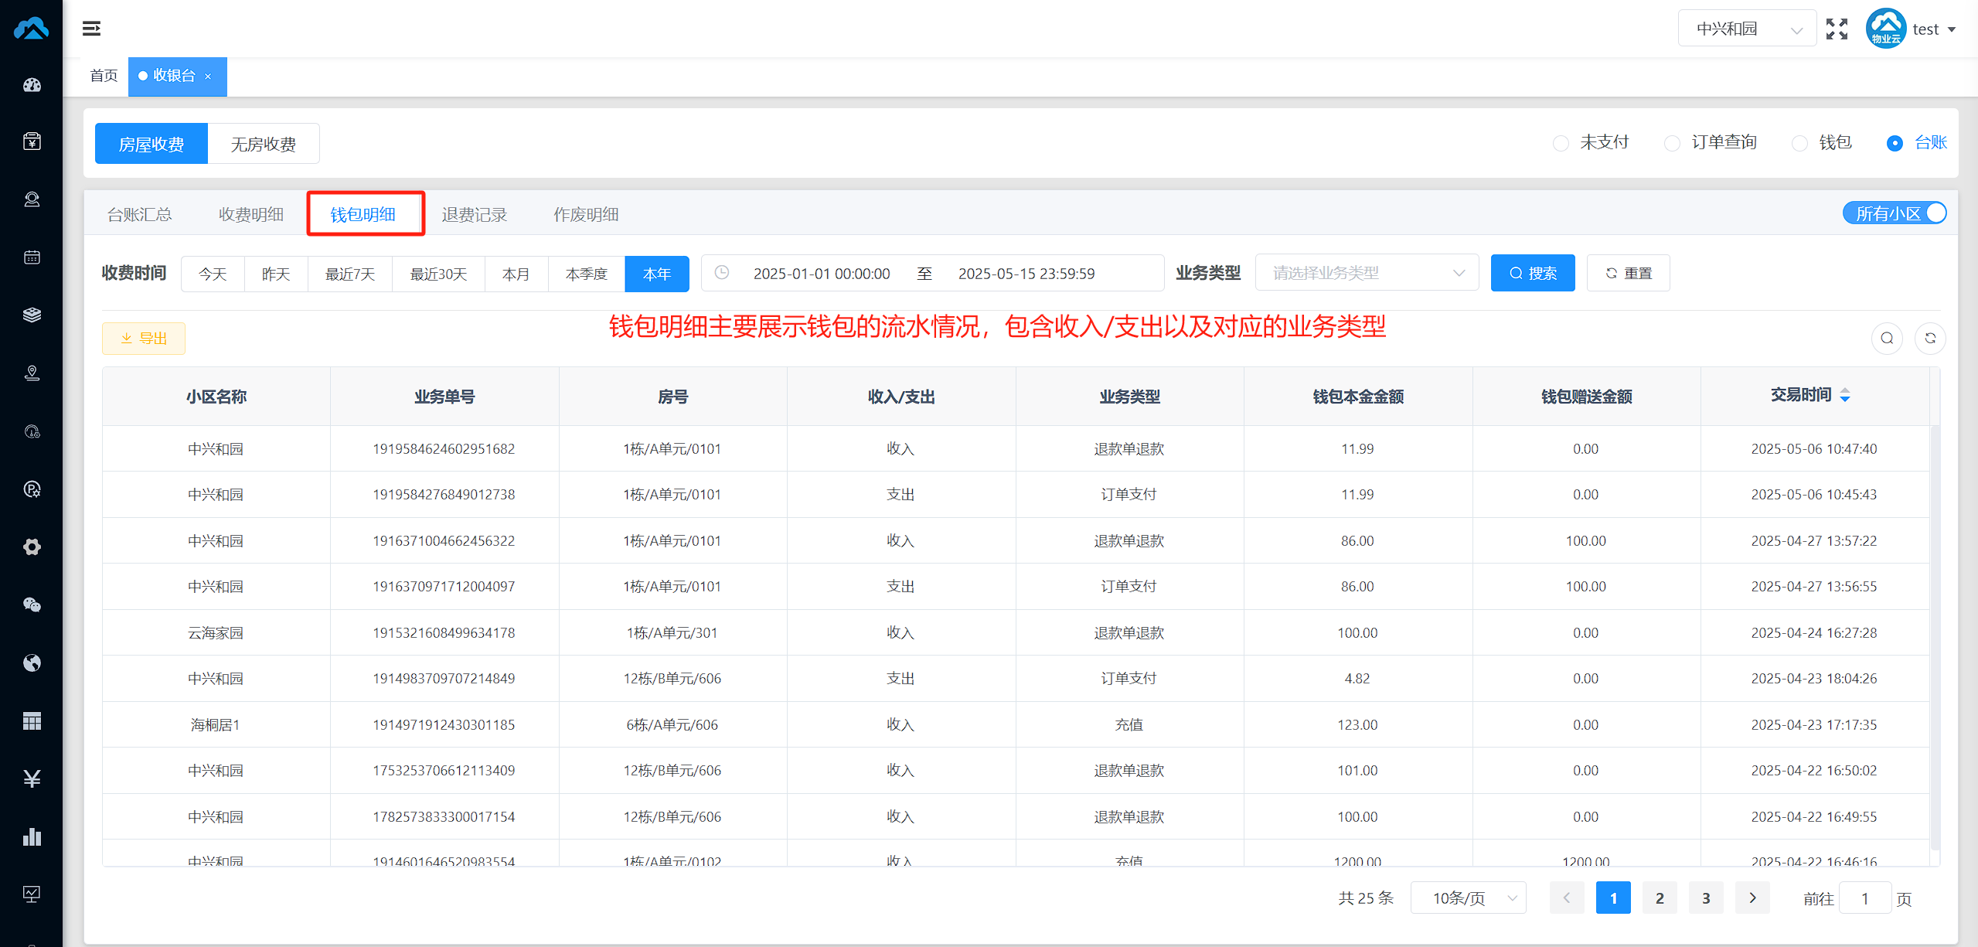Open the grid table icon in sidebar
1978x947 pixels.
click(32, 721)
